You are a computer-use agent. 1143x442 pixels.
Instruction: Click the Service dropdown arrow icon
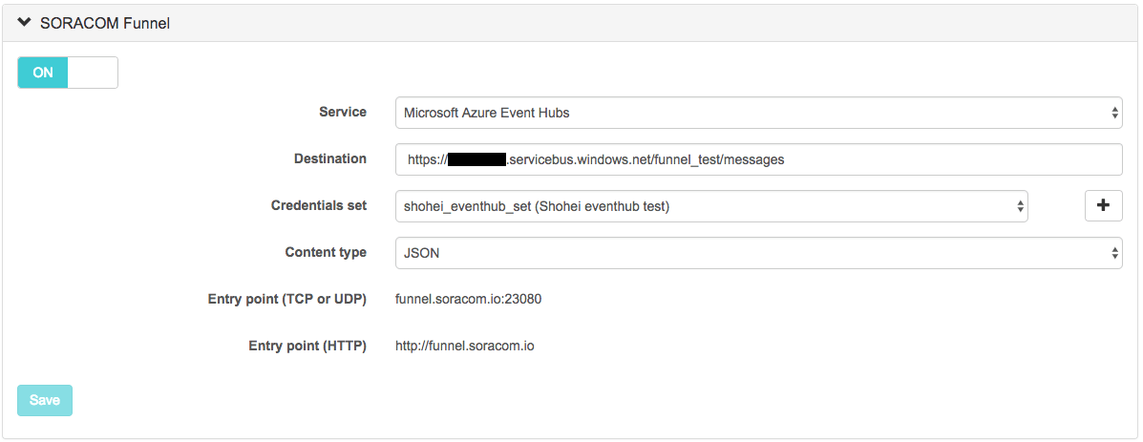(x=1115, y=113)
